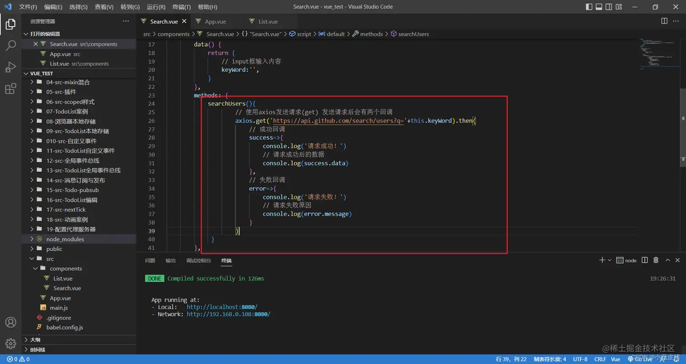This screenshot has width=686, height=364.
Task: Expand the 04-src-mixin混合 folder
Action: 79,82
